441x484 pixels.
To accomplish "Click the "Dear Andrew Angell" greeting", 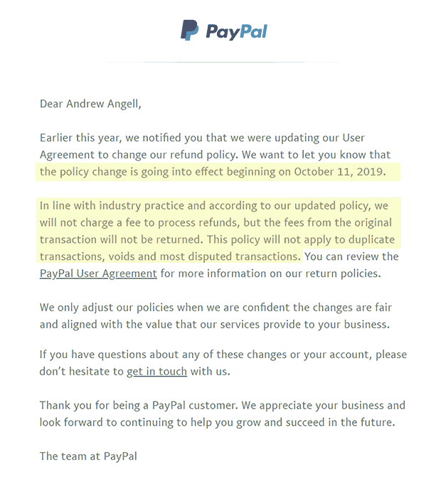I will click(90, 104).
